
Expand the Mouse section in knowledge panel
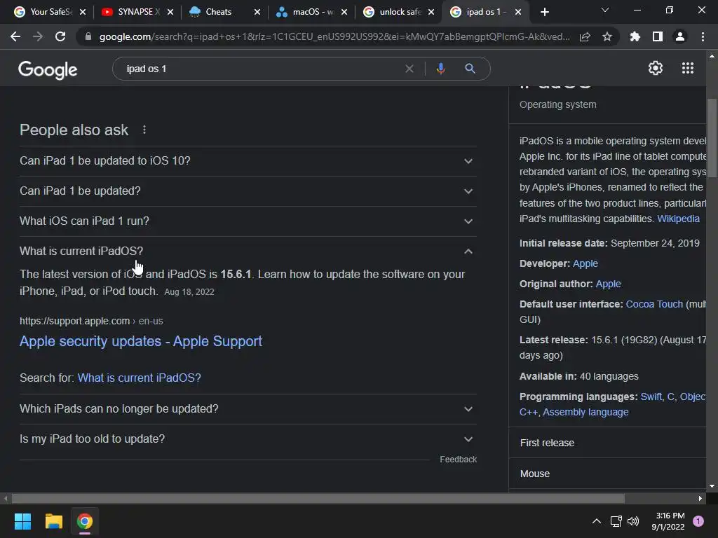(608, 474)
